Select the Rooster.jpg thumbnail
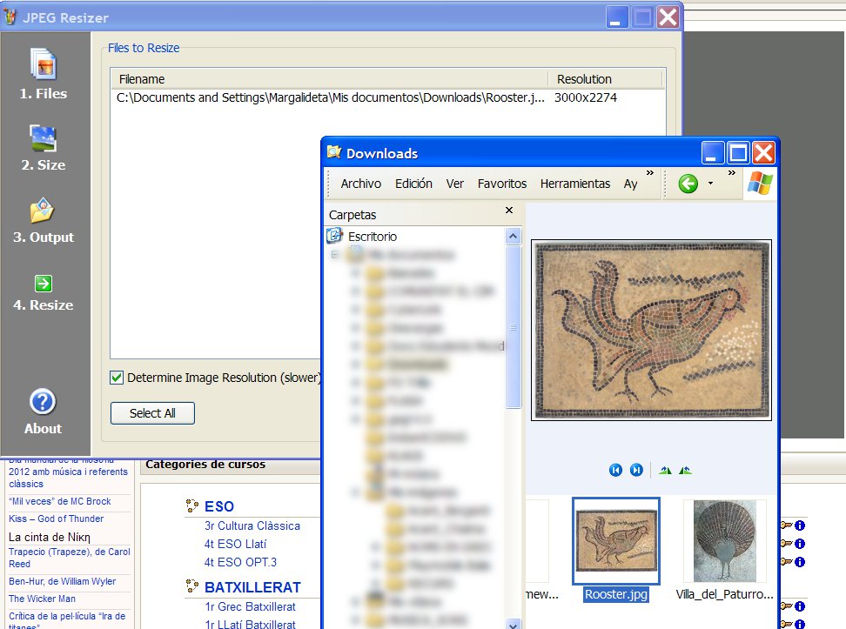The width and height of the screenshot is (846, 629). [x=615, y=540]
